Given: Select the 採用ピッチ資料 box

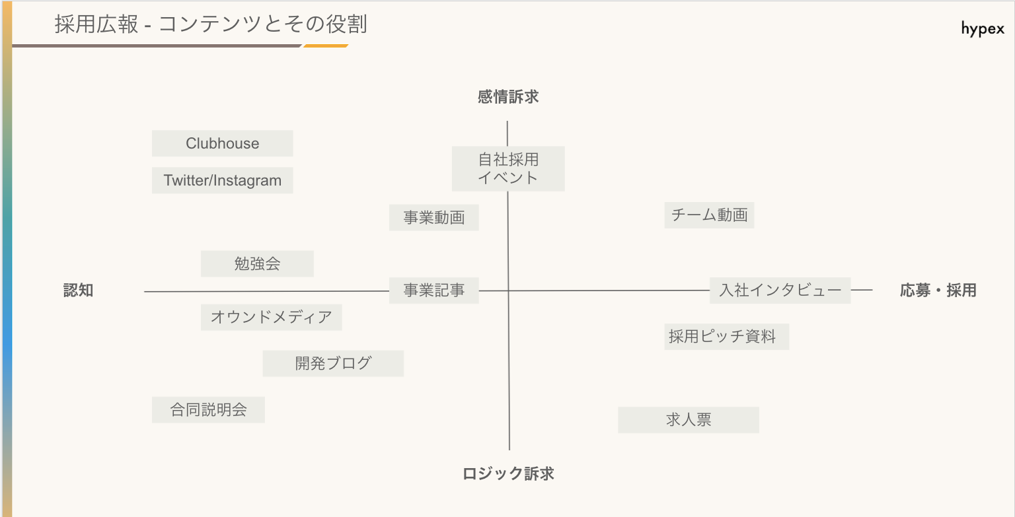Looking at the screenshot, I should point(726,337).
